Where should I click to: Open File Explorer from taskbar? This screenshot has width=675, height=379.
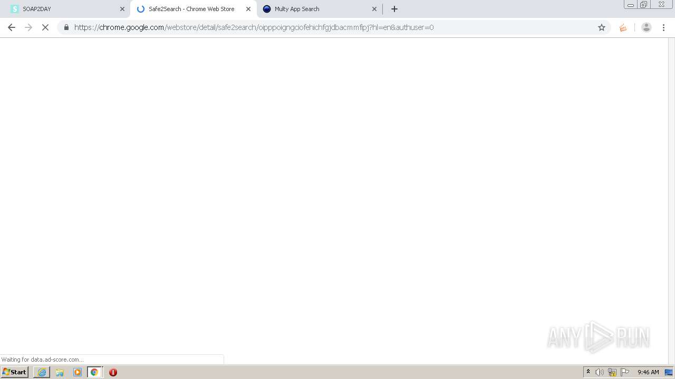[60, 372]
